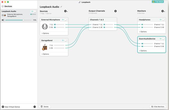The width and height of the screenshot is (169, 110).
Task: Click GarageBand 2 (R) level meter
Action: (x=59, y=48)
